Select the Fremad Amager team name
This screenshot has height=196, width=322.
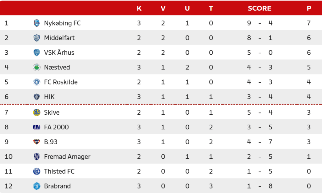[67, 157]
